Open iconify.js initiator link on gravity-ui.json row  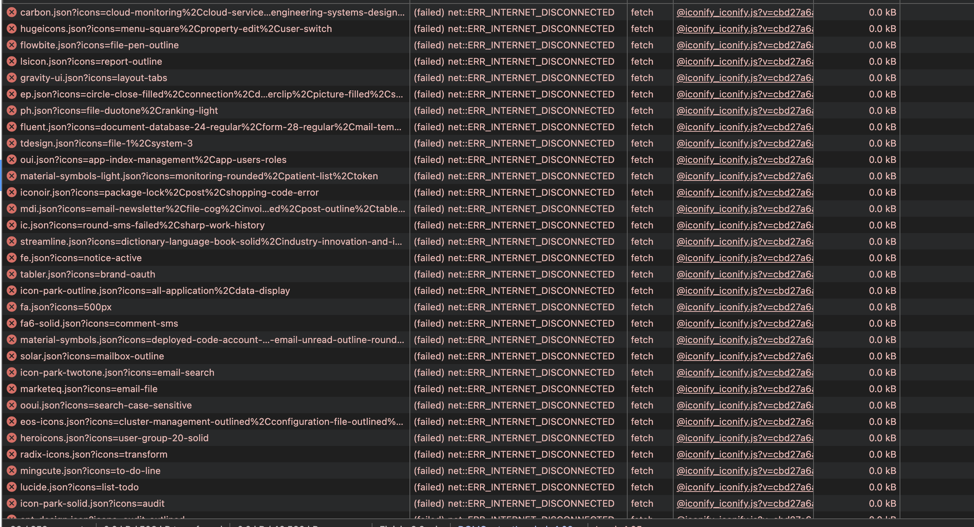click(x=744, y=78)
